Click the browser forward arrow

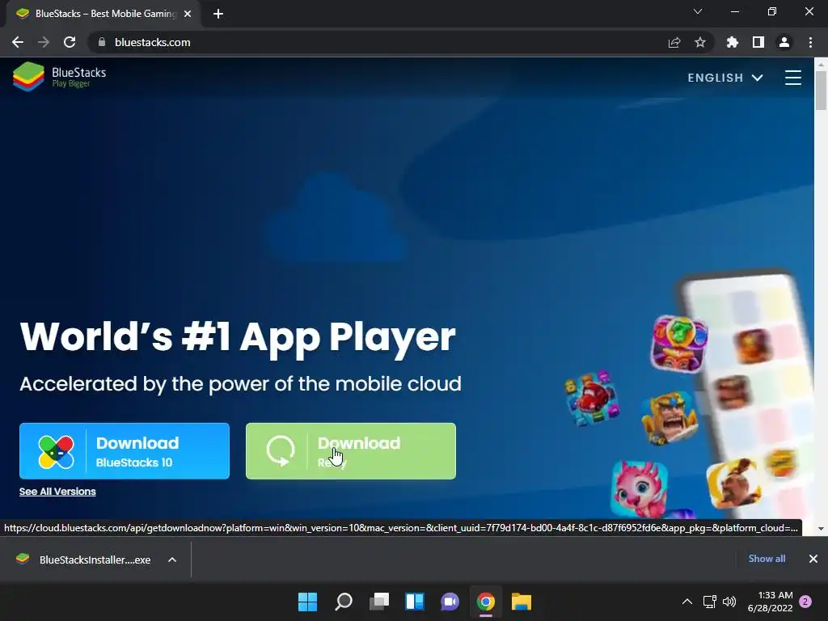(x=44, y=42)
